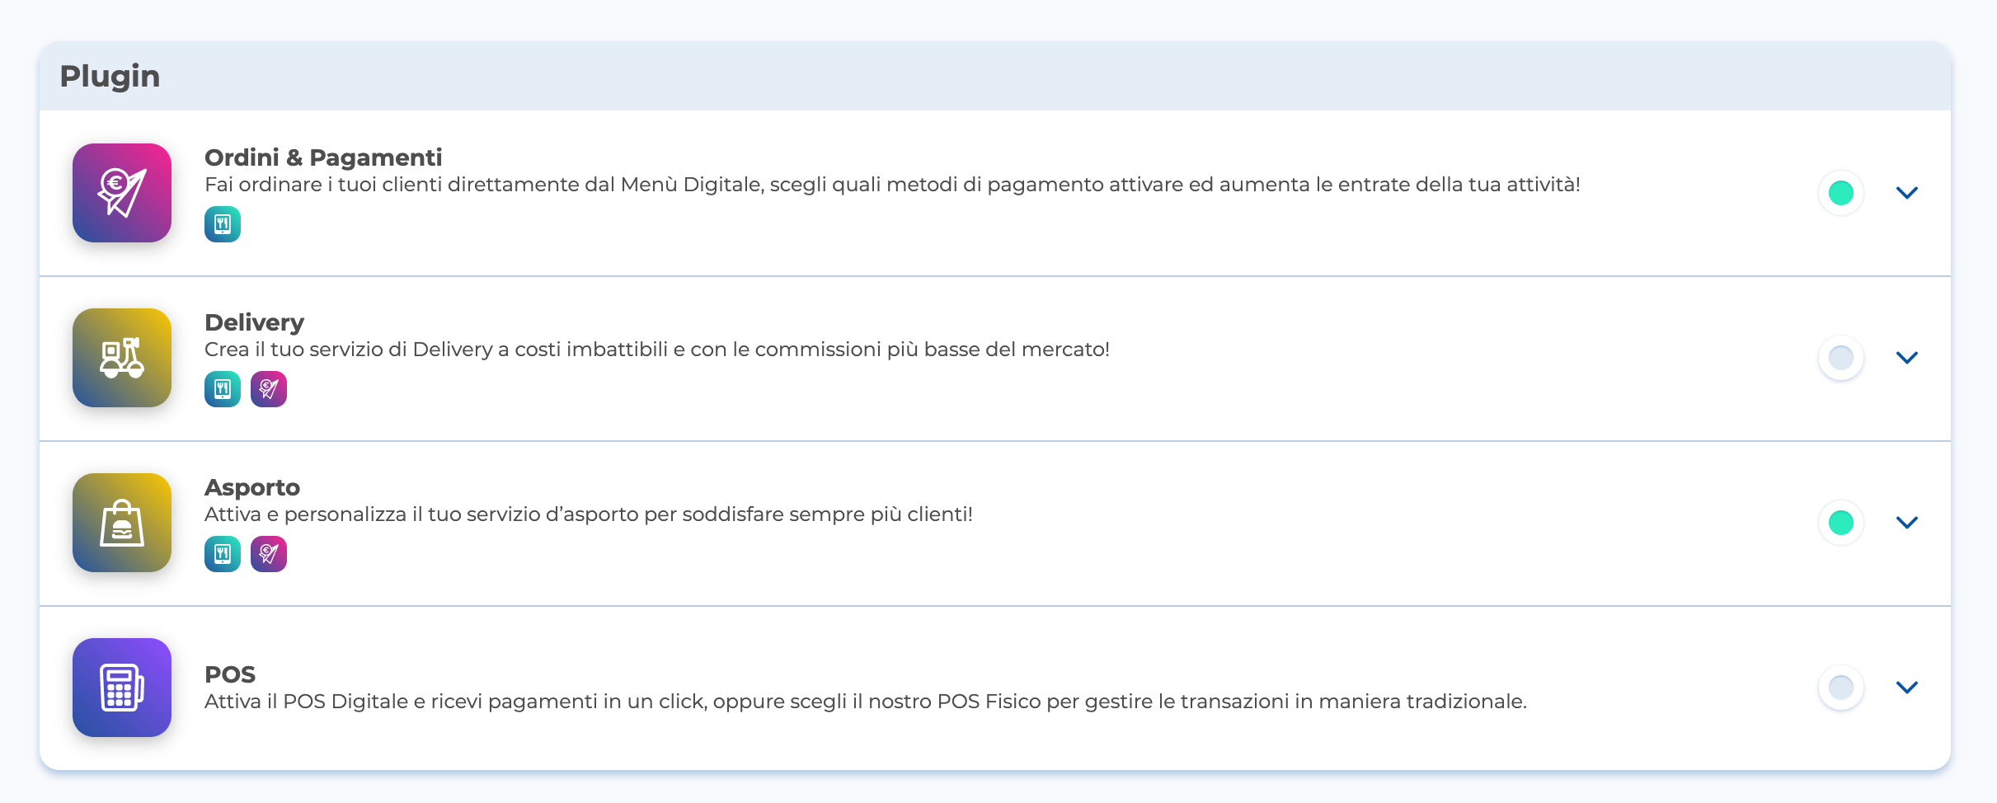
Task: Enable the Delivery plugin toggle
Action: (1841, 358)
